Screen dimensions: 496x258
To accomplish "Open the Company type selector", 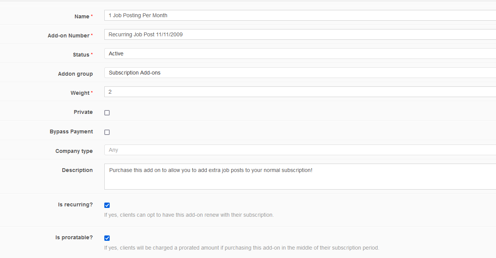I will (x=300, y=150).
